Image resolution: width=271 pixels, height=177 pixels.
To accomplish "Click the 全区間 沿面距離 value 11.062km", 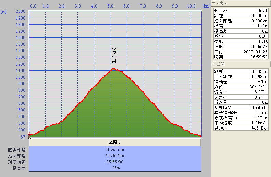I will (x=258, y=76).
